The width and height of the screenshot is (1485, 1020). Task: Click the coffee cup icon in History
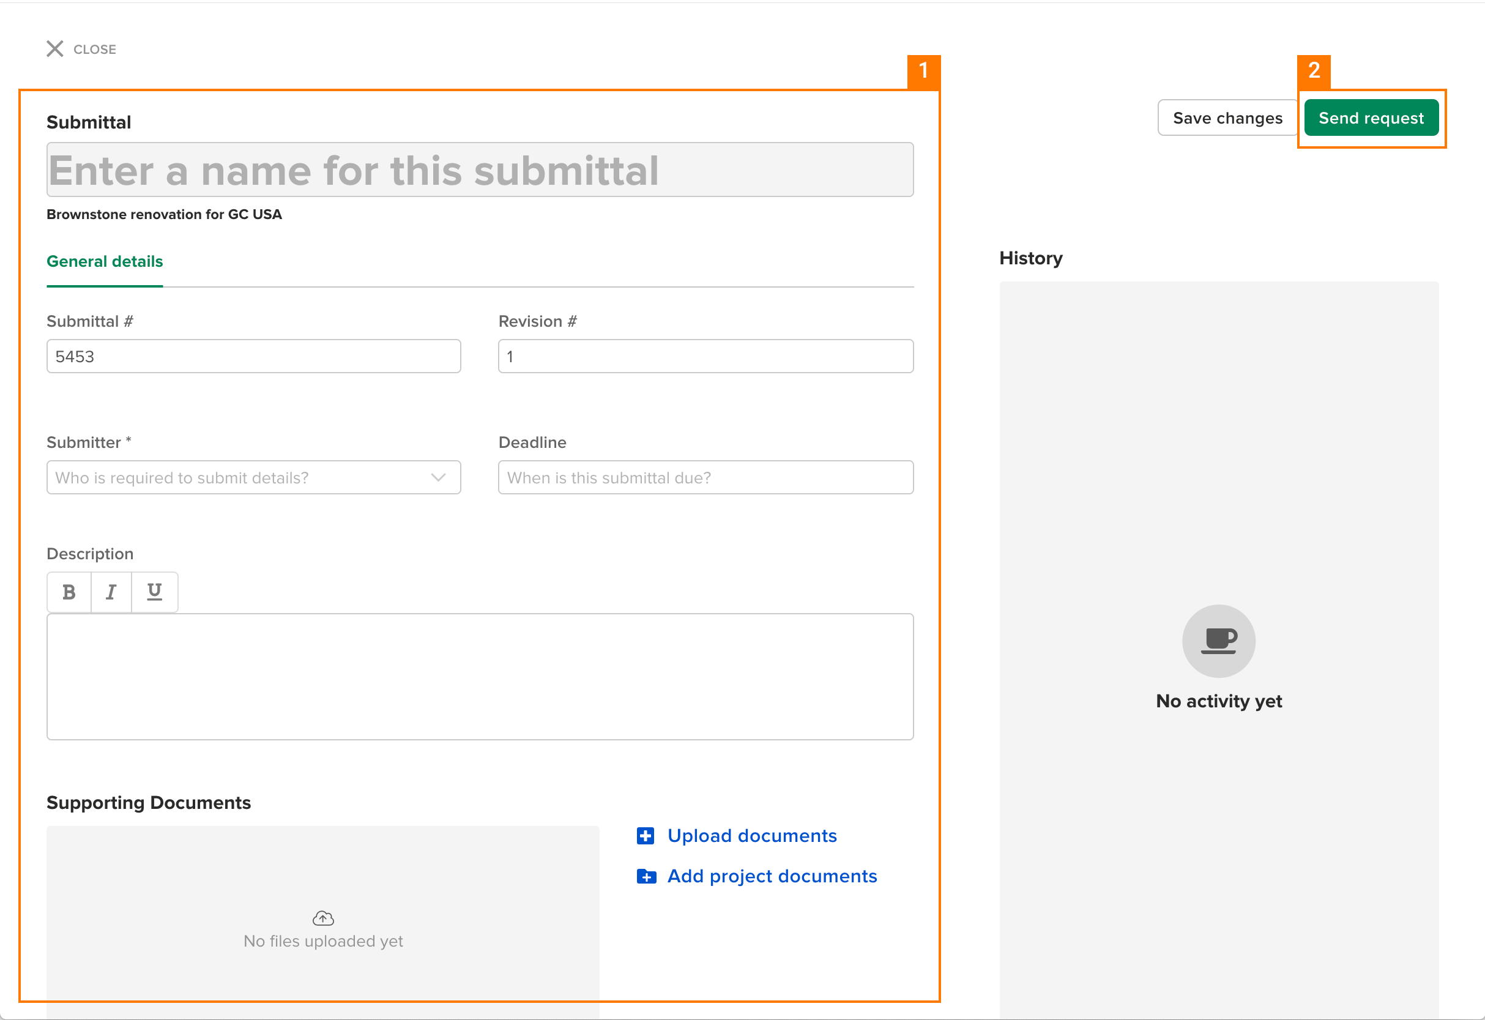coord(1219,641)
